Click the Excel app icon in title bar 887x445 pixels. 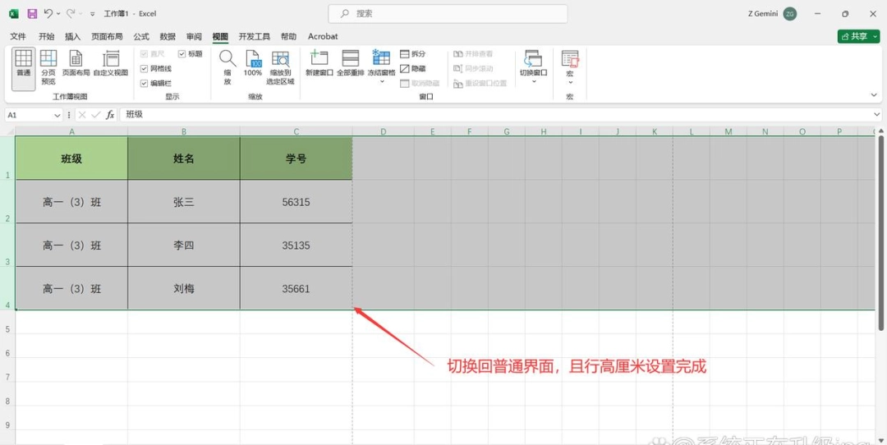[14, 14]
